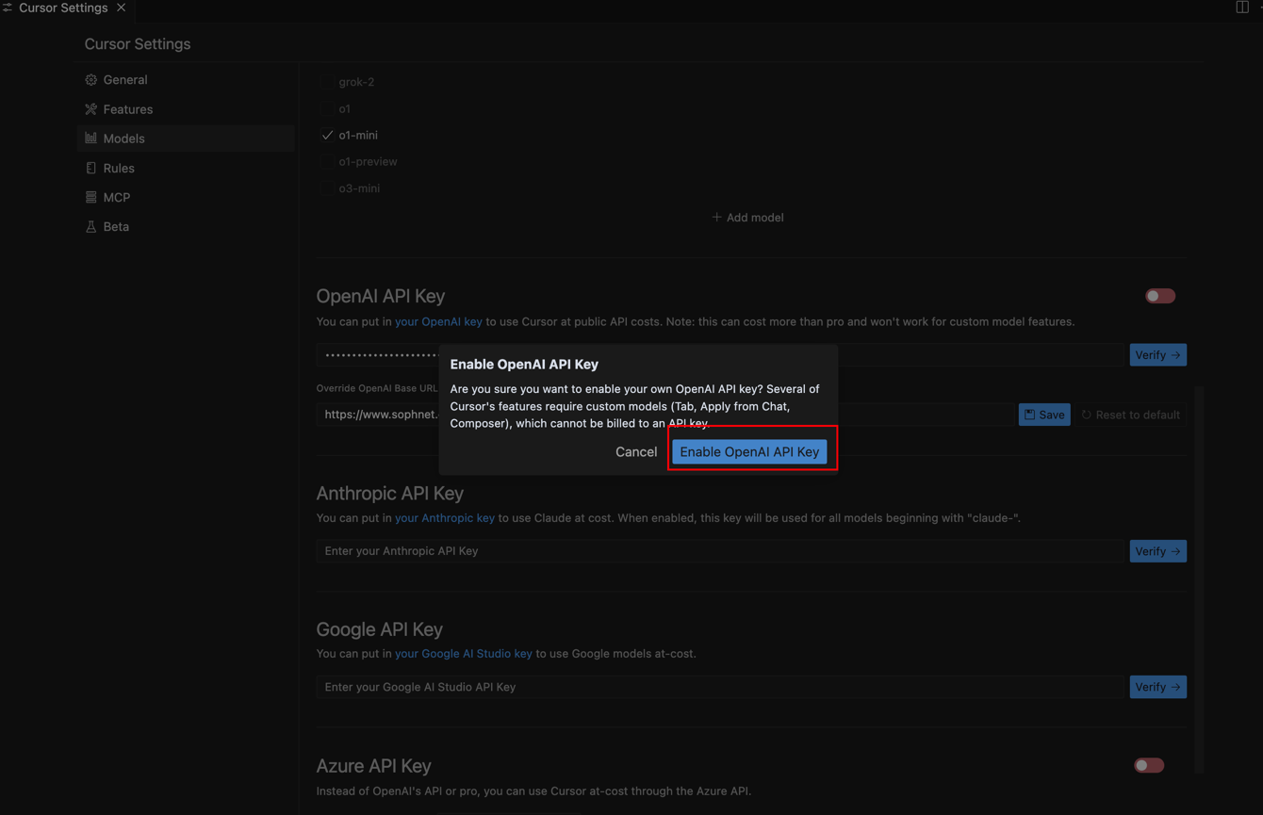Close the Cursor Settings tab
This screenshot has width=1263, height=815.
pos(122,8)
